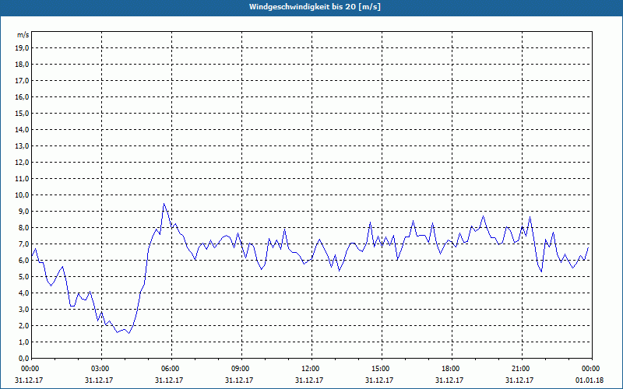Screen dimensions: 623x389
Task: Click the 17,0 y-axis label
Action: pyautogui.click(x=22, y=81)
